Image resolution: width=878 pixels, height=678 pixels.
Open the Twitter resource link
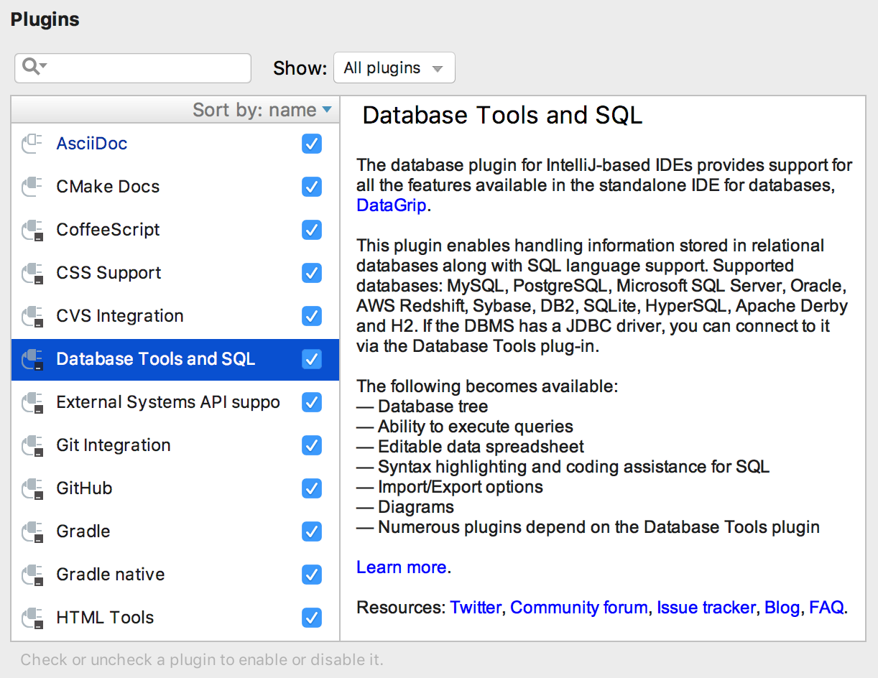pos(476,608)
